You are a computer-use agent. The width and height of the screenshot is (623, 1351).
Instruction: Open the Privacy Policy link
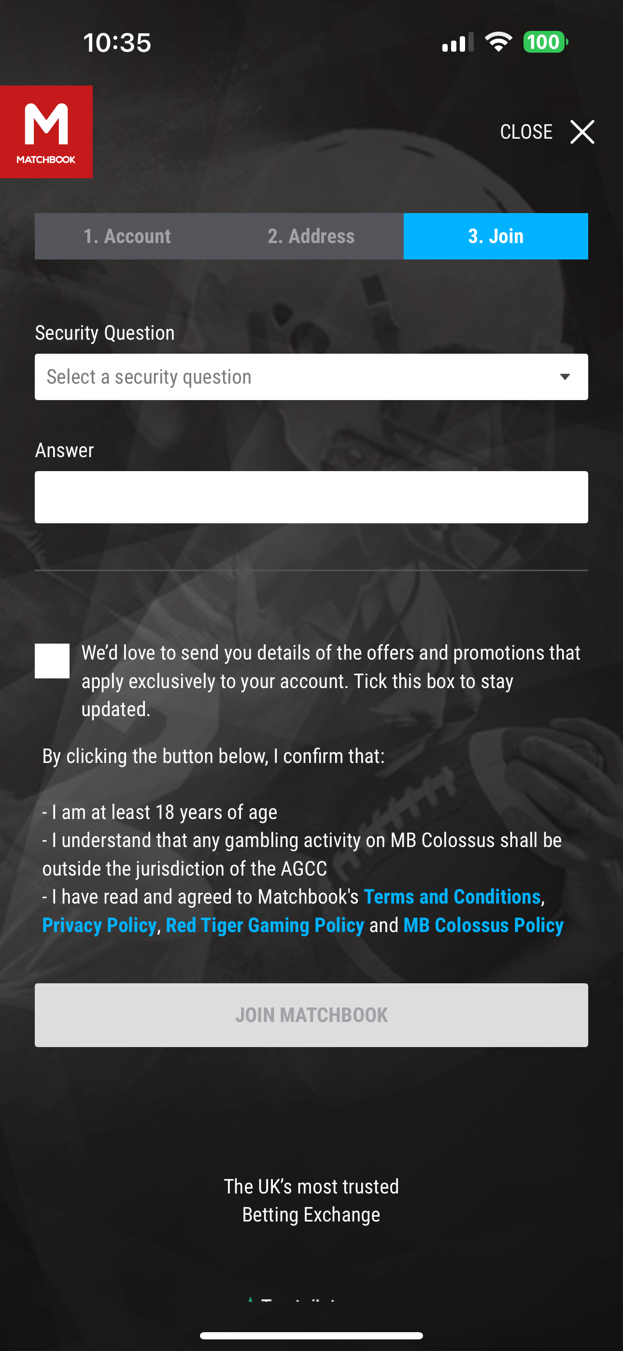coord(99,925)
